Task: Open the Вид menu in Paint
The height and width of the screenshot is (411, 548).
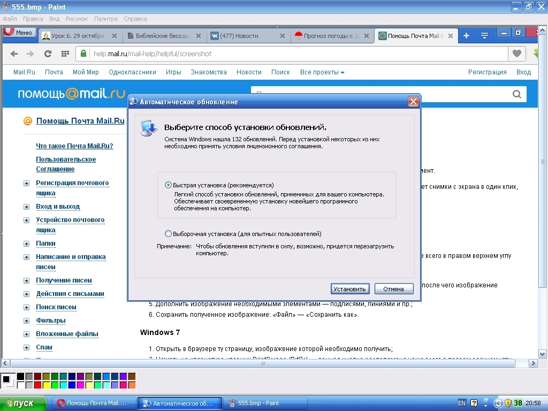Action: click(54, 19)
